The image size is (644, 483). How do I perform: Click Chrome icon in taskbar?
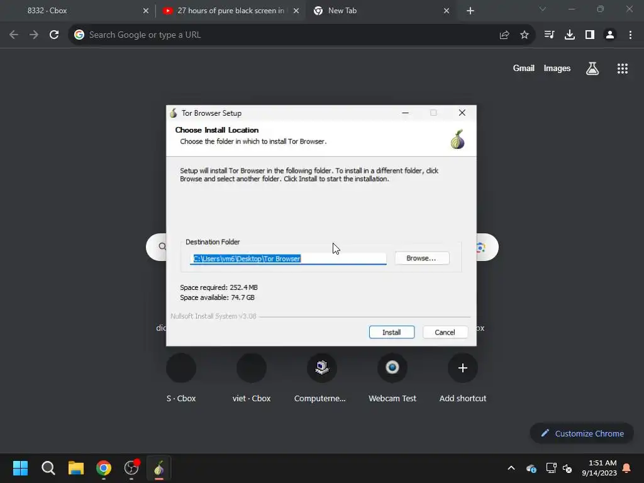(104, 468)
